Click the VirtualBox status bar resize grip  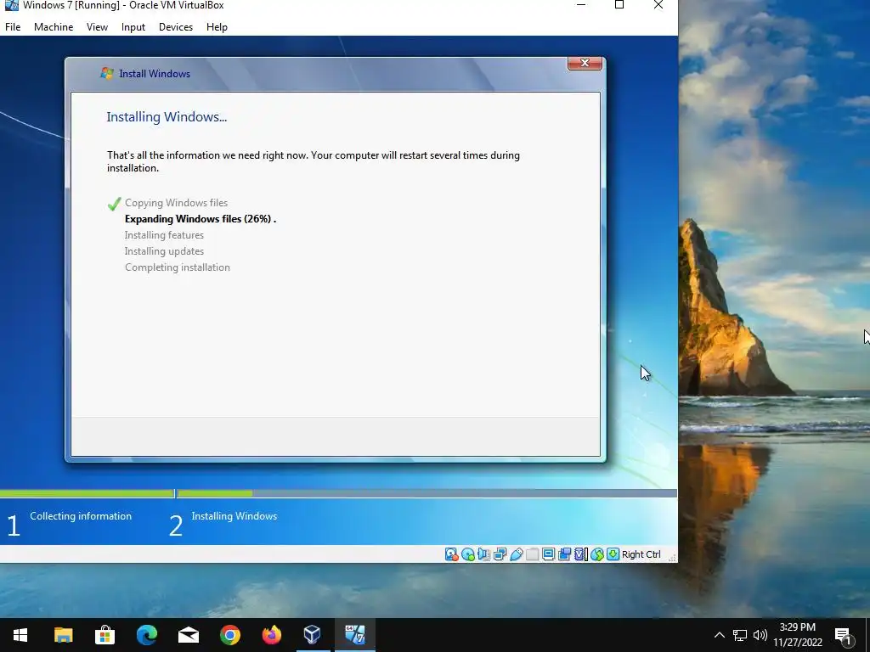671,557
